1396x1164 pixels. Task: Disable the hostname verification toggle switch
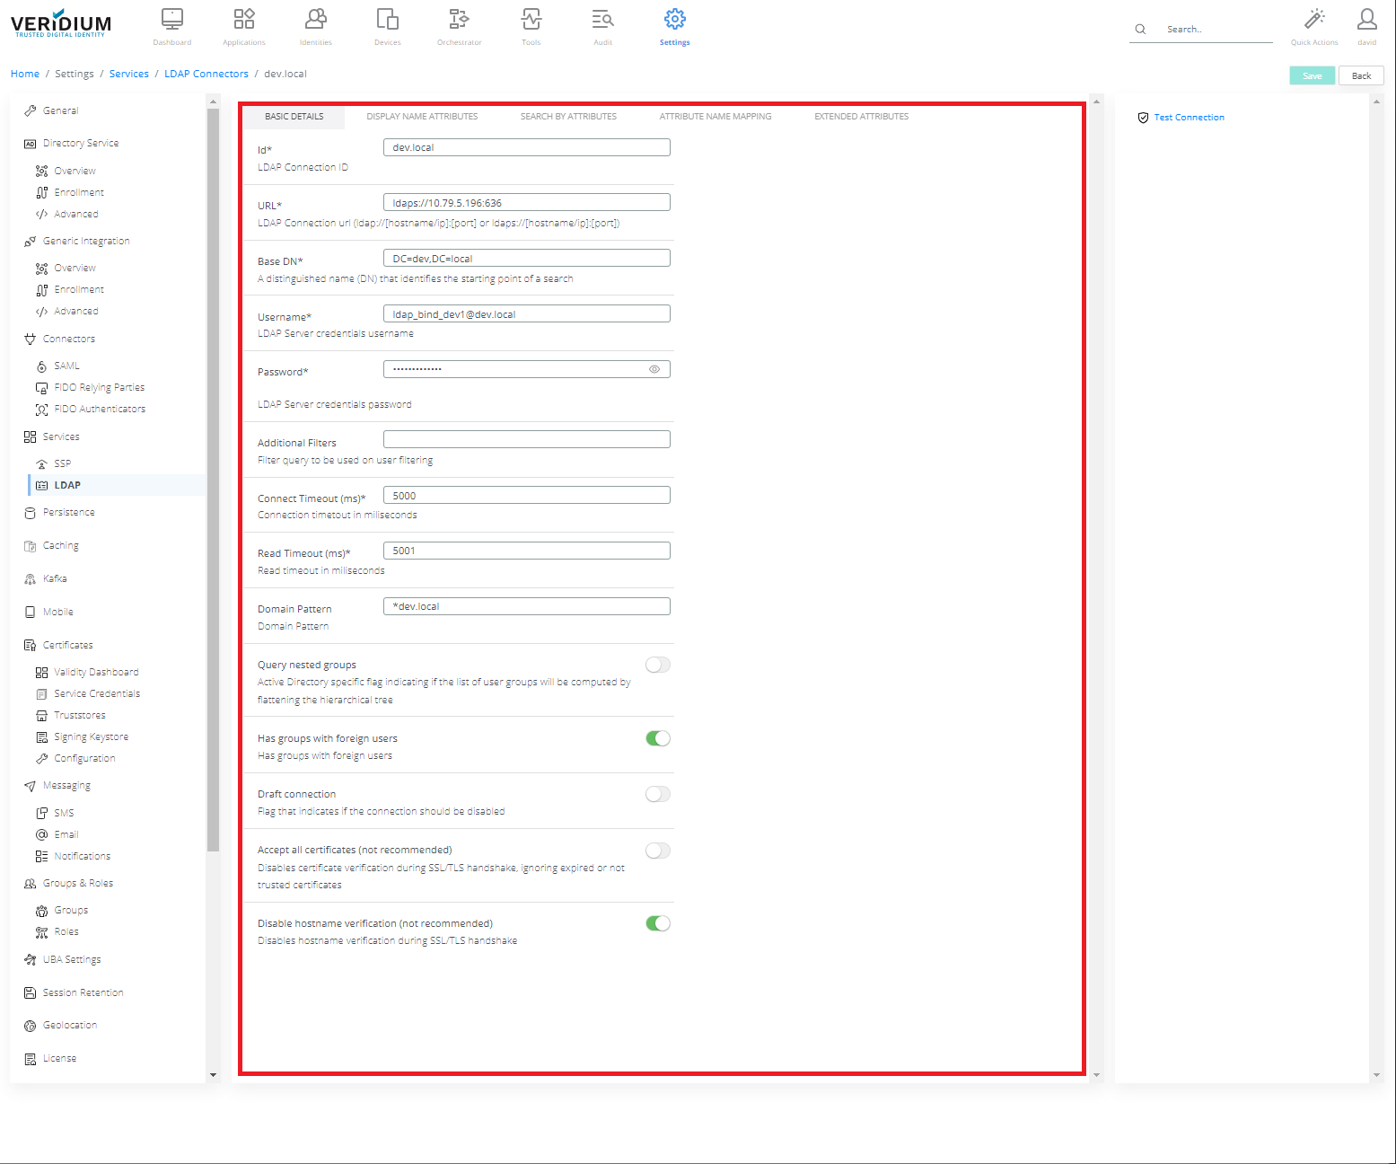point(658,924)
